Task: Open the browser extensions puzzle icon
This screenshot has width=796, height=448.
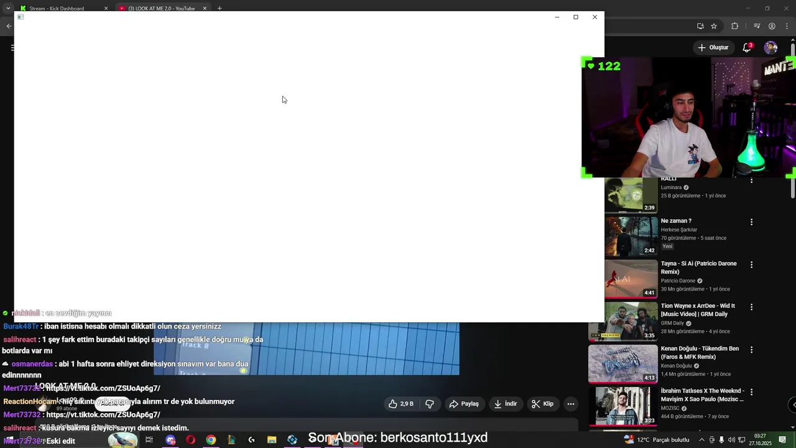Action: (x=735, y=26)
